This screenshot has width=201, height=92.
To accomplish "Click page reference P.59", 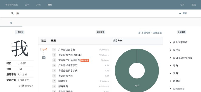I will [107, 65].
